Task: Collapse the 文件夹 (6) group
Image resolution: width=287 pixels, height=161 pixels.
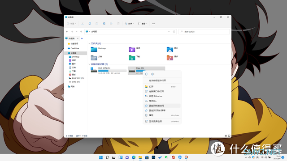Action: pos(89,43)
